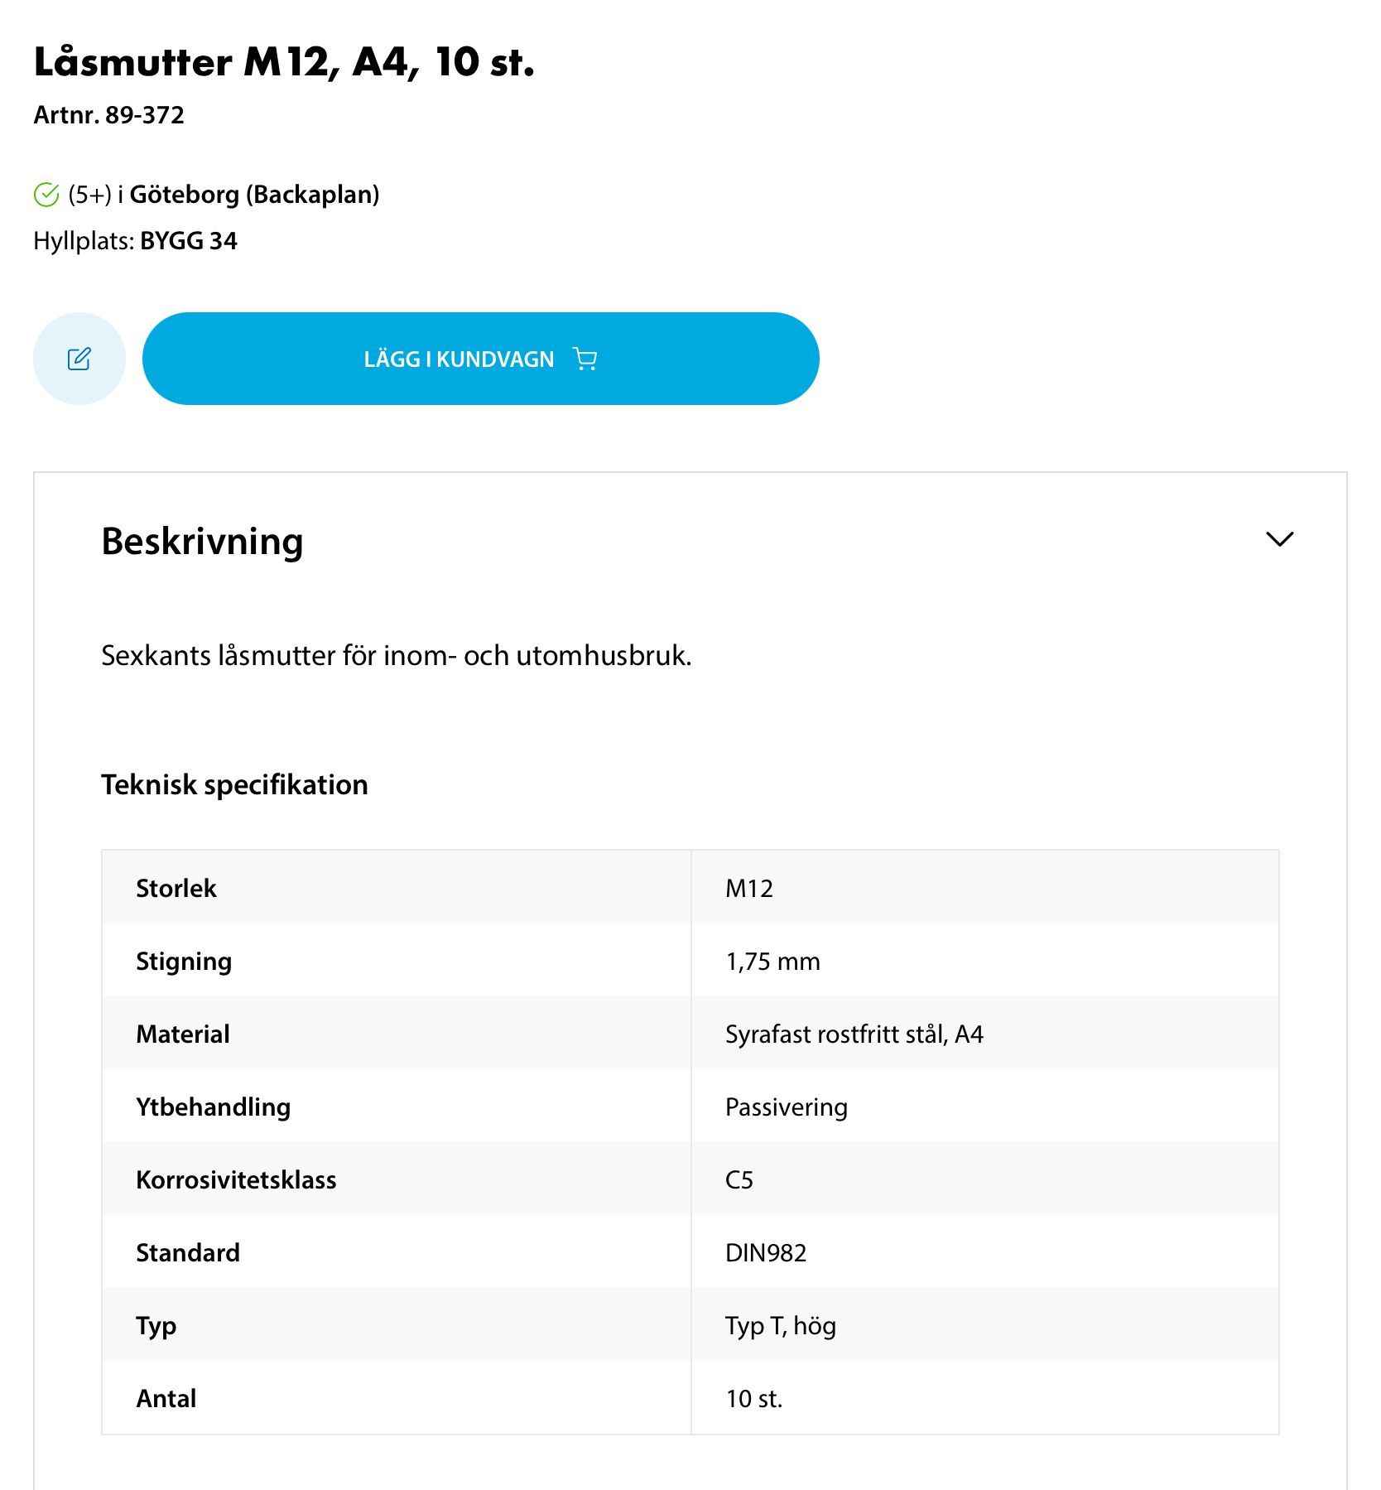
Task: Click the Typ T, hög value
Action: pos(780,1325)
